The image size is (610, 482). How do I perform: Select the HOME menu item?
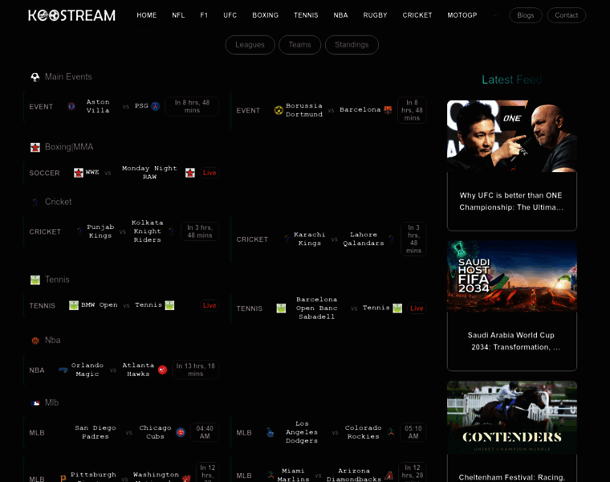click(147, 15)
